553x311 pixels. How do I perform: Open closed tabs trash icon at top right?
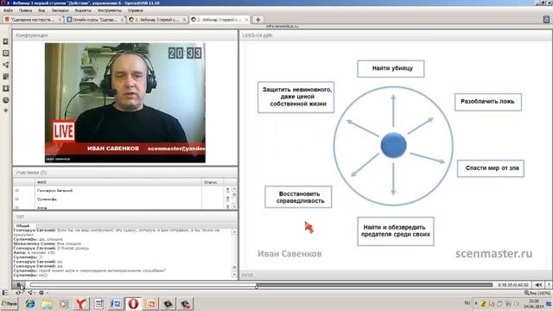546,20
